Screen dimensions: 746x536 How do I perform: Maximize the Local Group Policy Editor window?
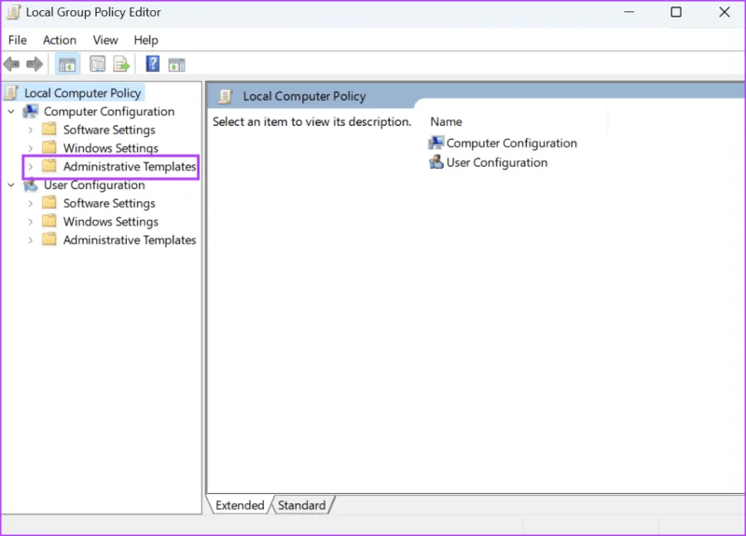[675, 12]
